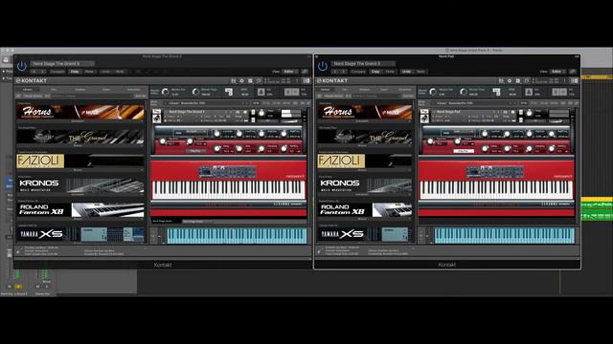The height and width of the screenshot is (344, 613).
Task: Click Kontakt rack view icon in Grand 8 window
Action: coord(251,80)
